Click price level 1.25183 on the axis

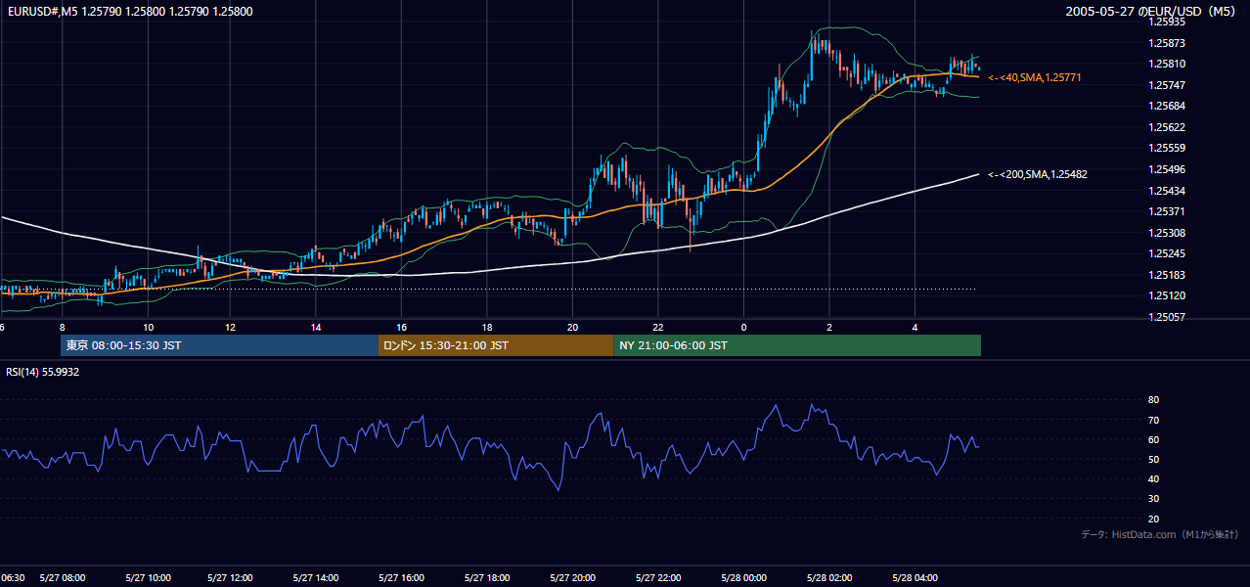[x=1168, y=275]
